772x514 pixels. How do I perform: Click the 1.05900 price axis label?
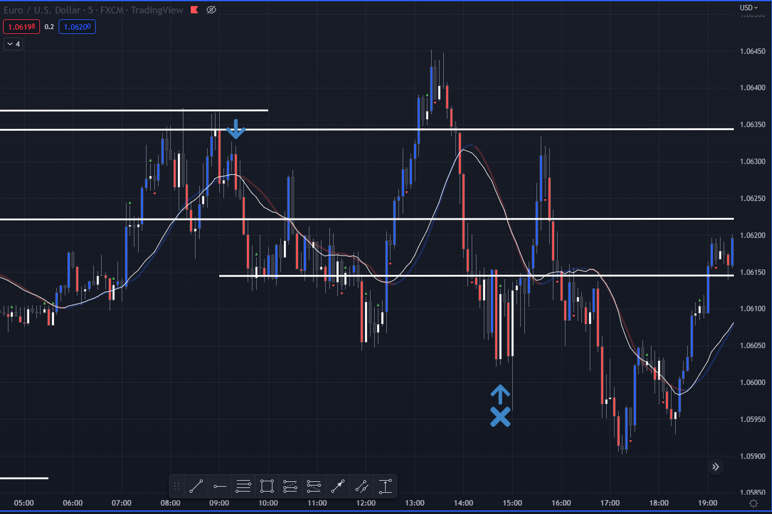click(753, 456)
